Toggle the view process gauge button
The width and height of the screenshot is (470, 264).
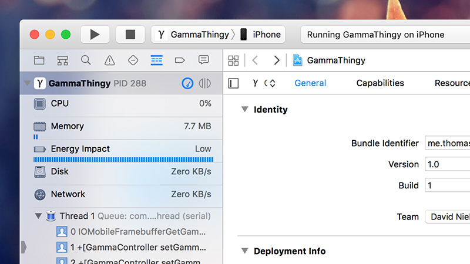[187, 83]
